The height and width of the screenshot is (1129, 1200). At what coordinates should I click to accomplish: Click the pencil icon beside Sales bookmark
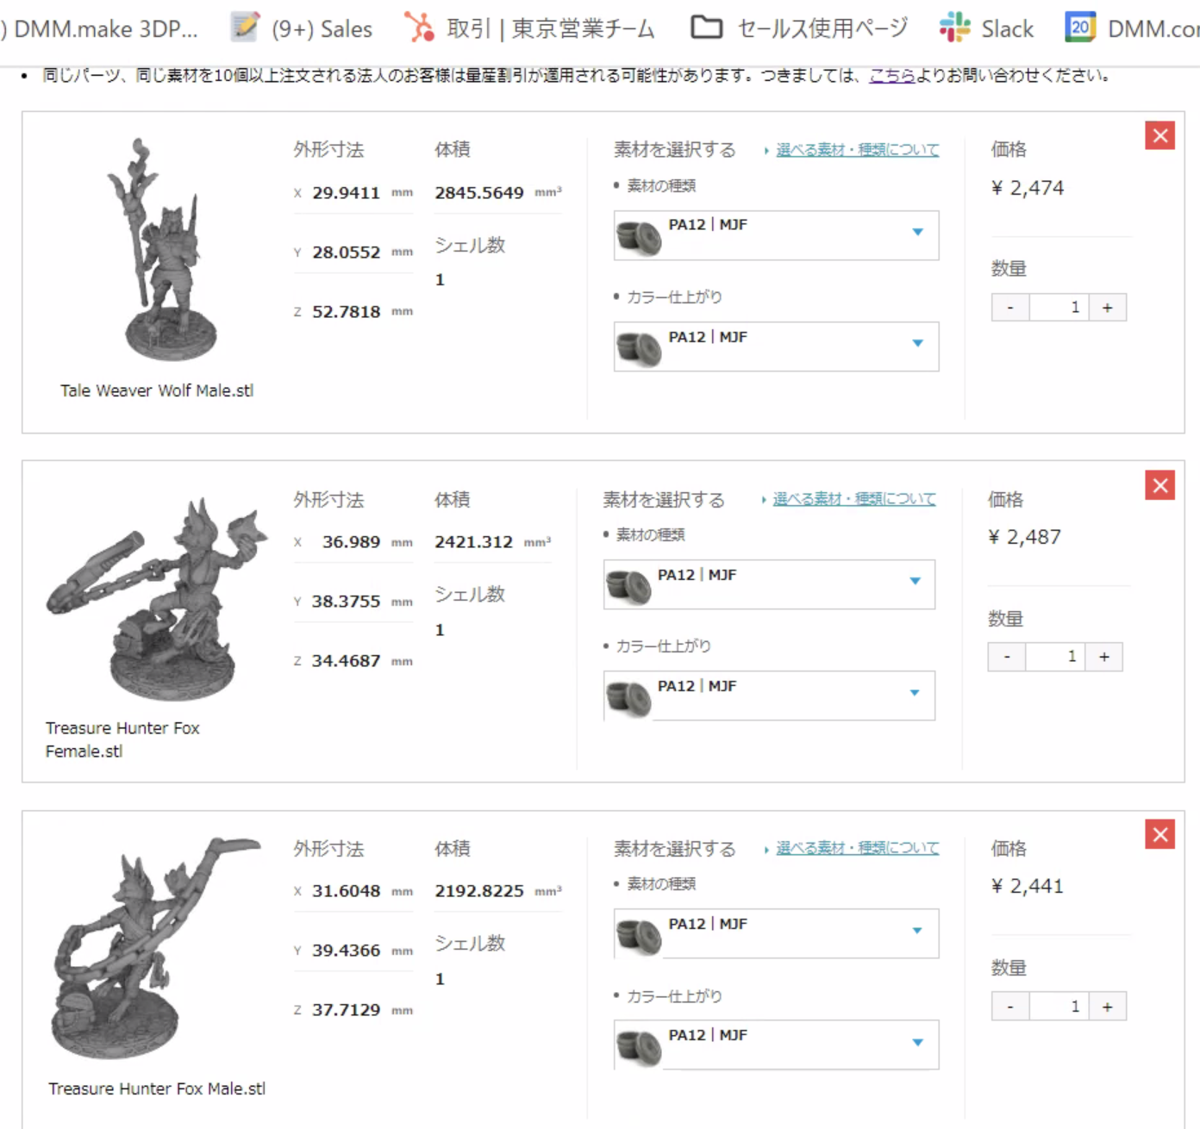click(244, 27)
